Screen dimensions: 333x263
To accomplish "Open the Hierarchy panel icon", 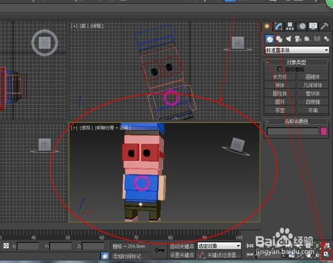I will [x=290, y=26].
